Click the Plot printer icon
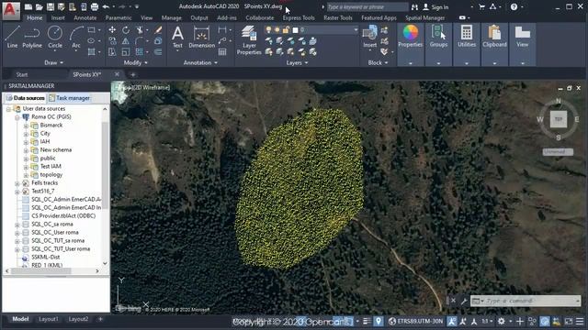The height and width of the screenshot is (330, 588). click(95, 6)
